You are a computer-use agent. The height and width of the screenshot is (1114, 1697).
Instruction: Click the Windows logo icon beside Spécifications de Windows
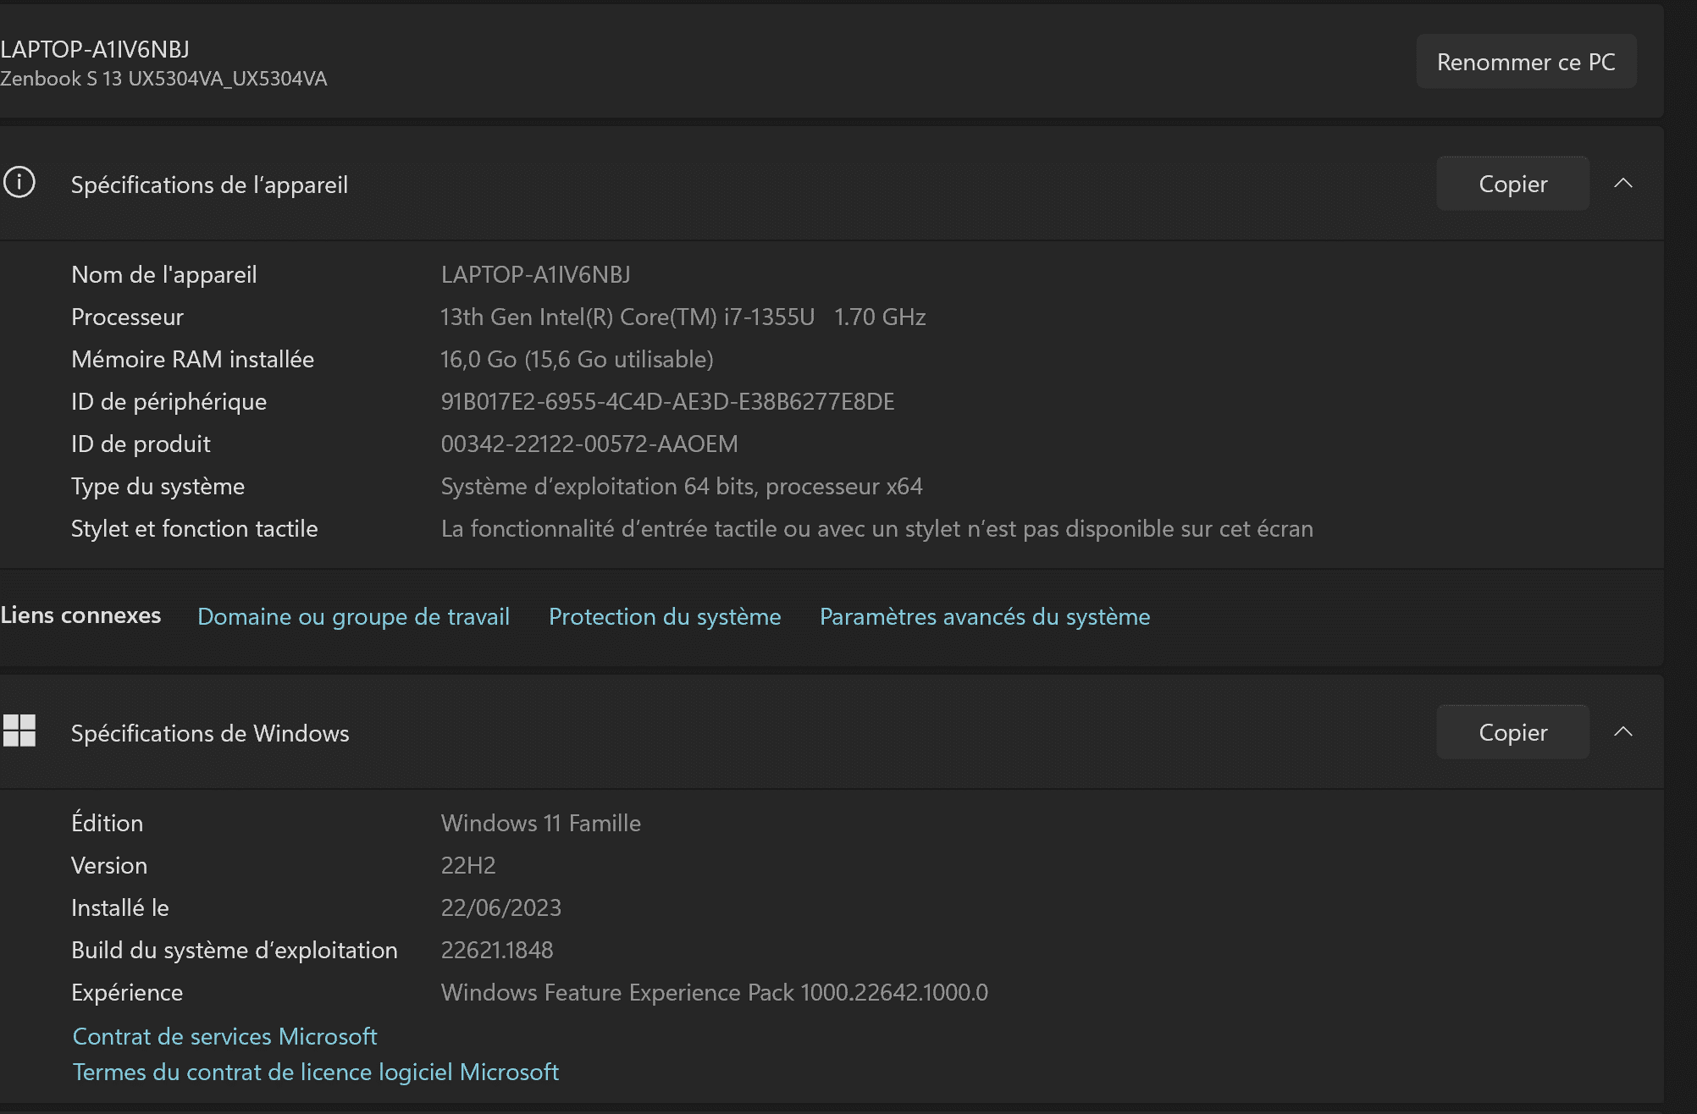coord(19,731)
